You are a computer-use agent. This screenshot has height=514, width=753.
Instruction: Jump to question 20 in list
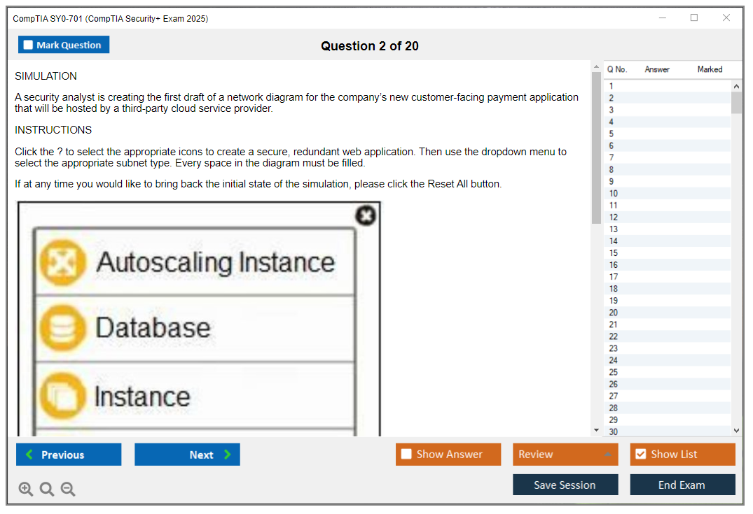613,313
